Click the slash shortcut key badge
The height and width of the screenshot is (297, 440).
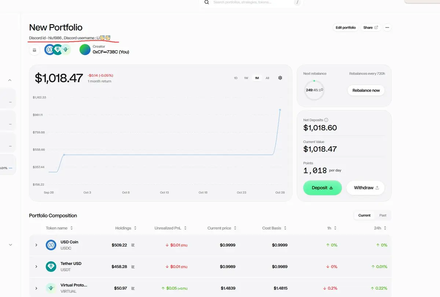pyautogui.click(x=297, y=2)
